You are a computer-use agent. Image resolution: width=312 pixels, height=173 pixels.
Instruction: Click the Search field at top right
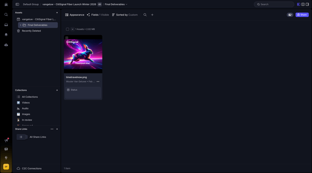[x=274, y=4]
